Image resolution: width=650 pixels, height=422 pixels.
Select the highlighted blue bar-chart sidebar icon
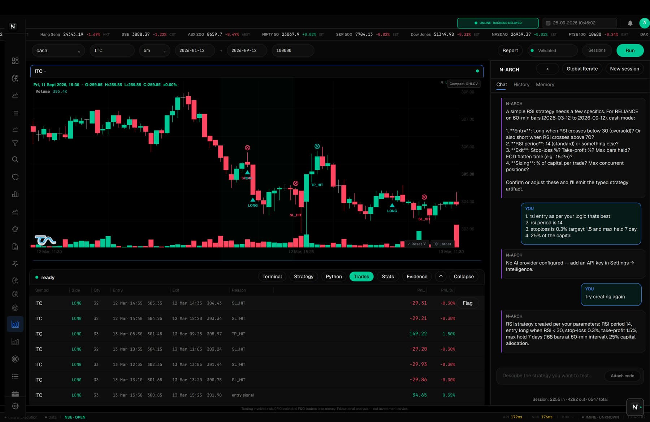15,324
